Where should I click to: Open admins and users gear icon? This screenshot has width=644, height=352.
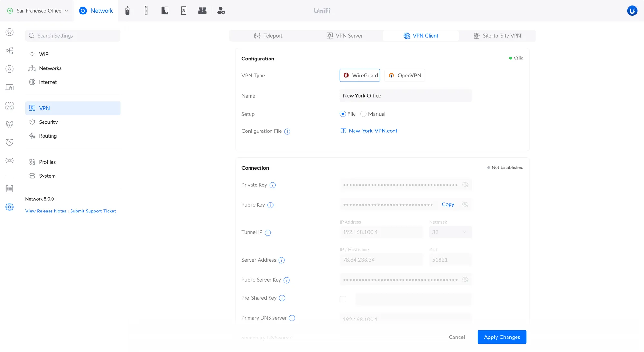coord(221,11)
